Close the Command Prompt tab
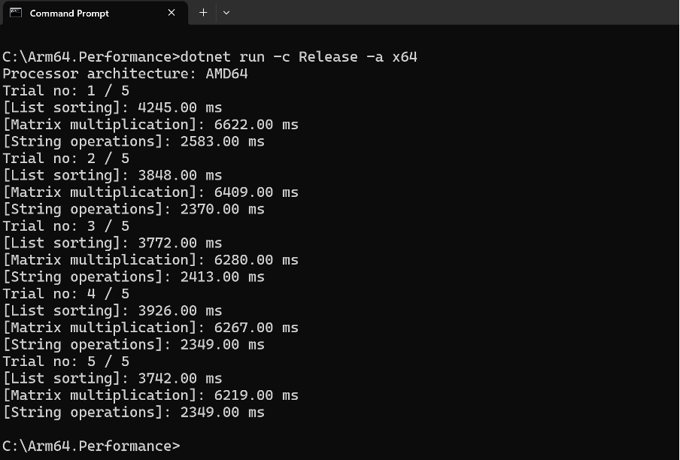680x460 pixels. click(x=172, y=13)
